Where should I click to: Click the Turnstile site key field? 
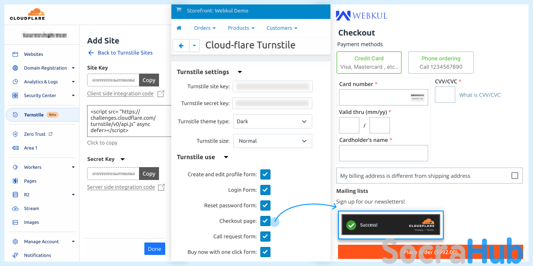coord(272,86)
